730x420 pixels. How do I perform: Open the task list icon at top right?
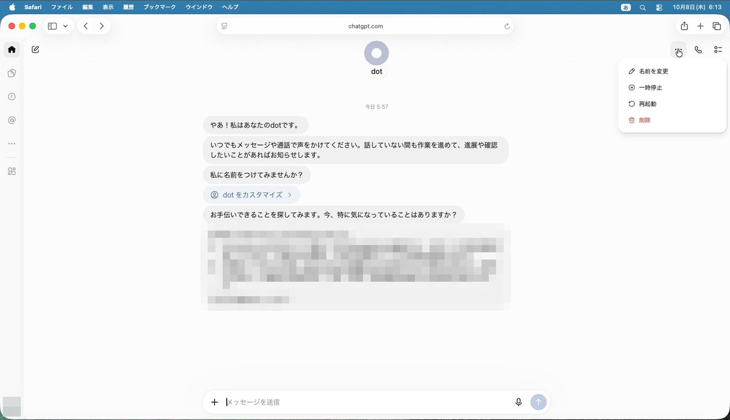(x=718, y=49)
